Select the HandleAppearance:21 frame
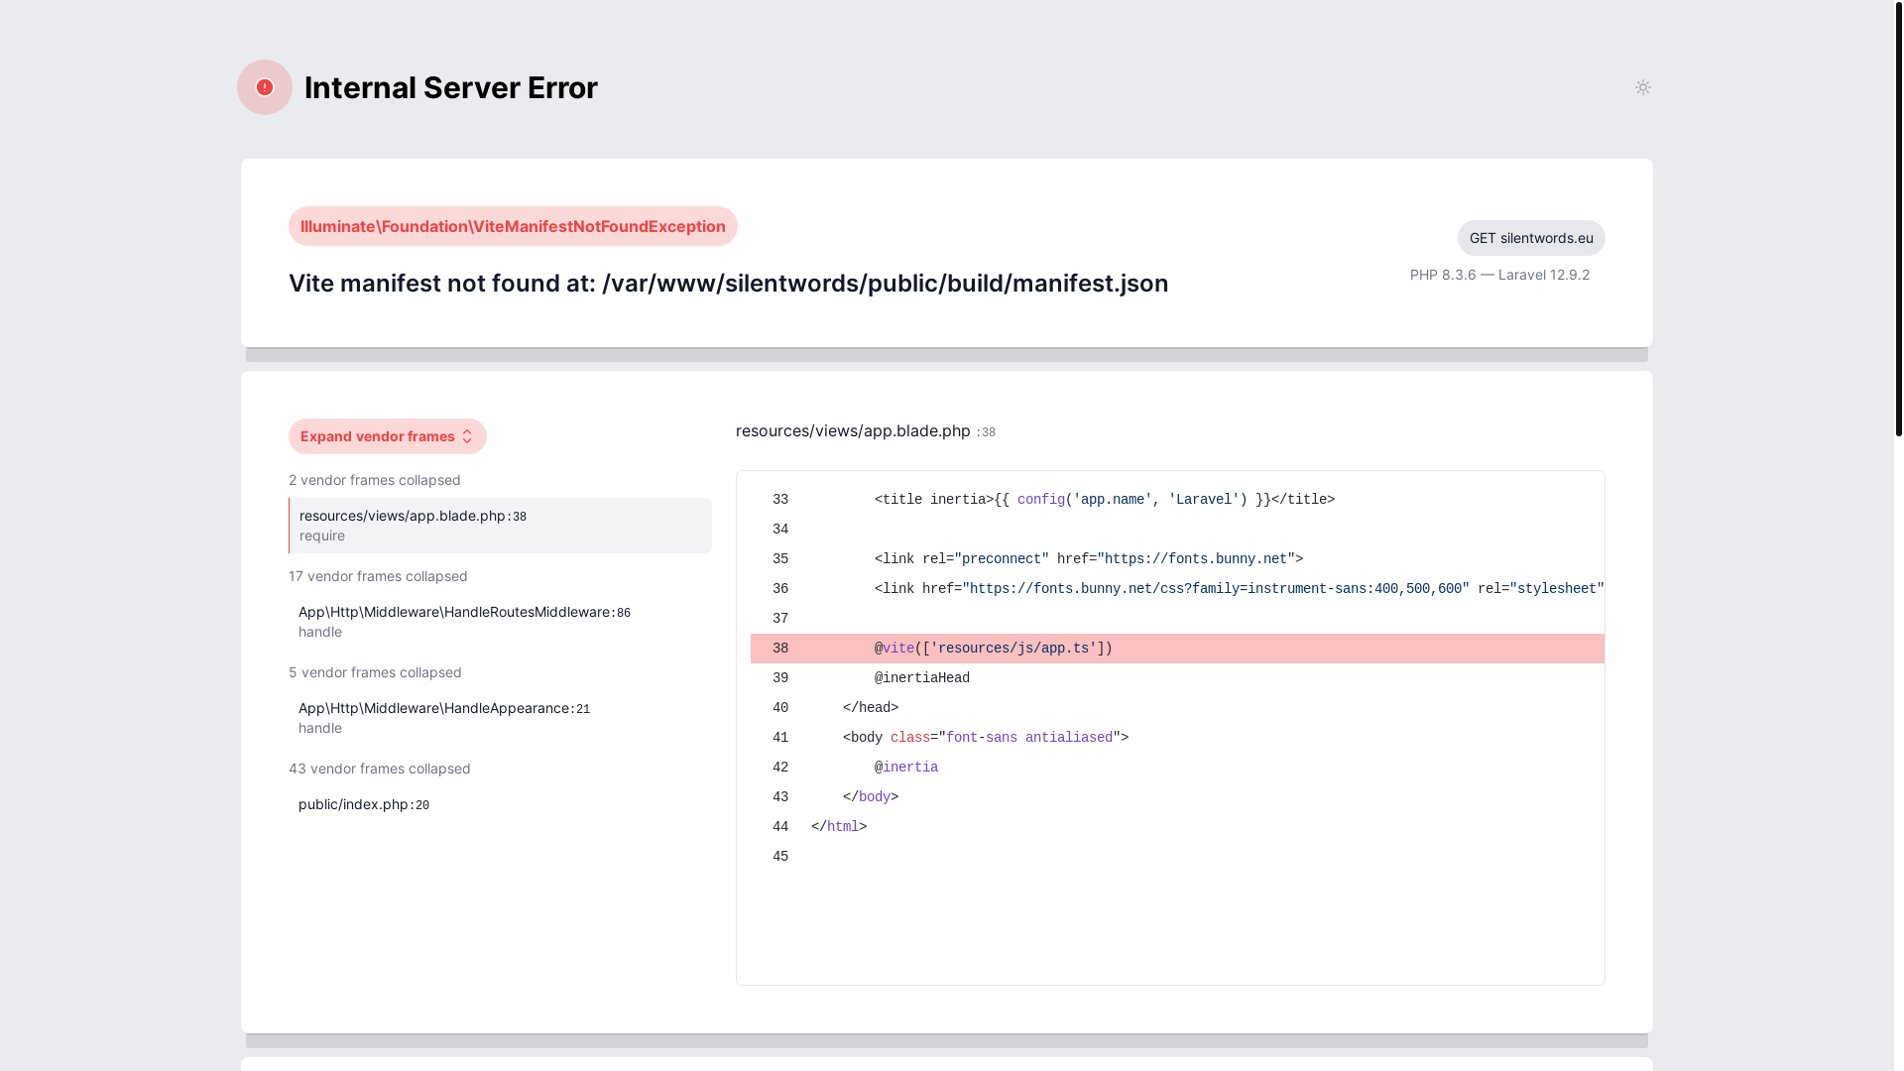The width and height of the screenshot is (1904, 1071). [500, 718]
